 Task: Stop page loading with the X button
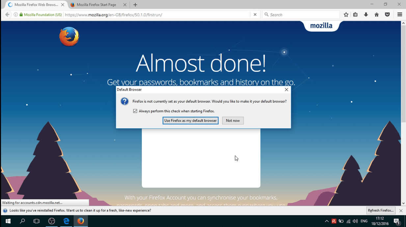pos(255,15)
